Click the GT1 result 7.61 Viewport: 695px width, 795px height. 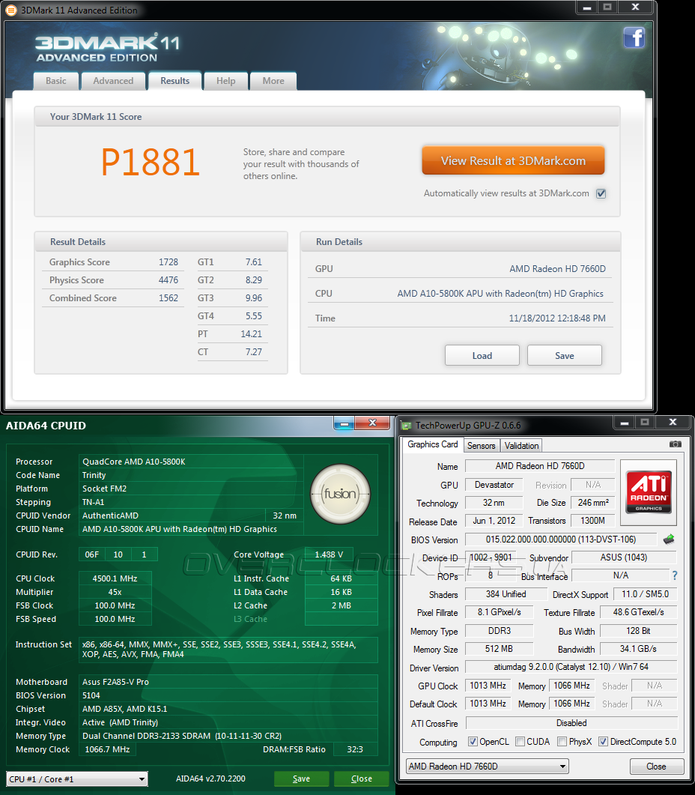[253, 262]
